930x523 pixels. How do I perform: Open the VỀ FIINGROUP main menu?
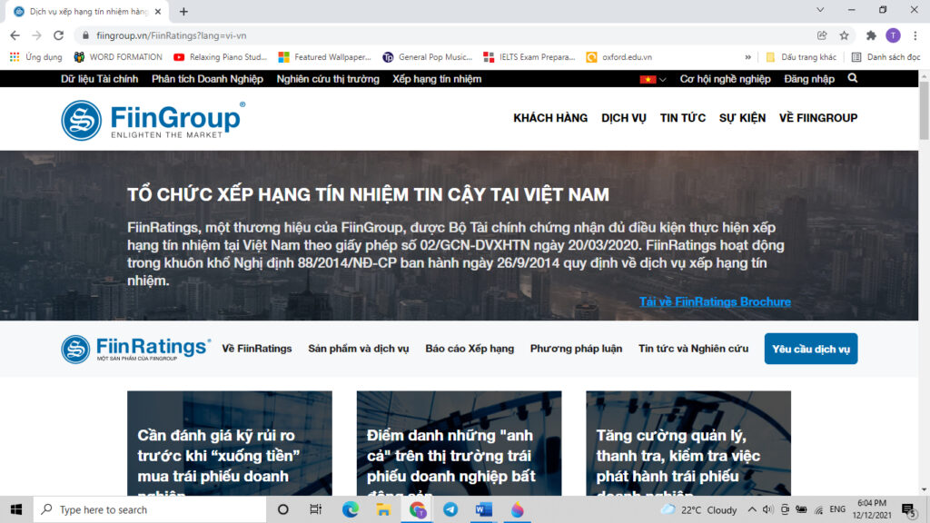tap(818, 118)
